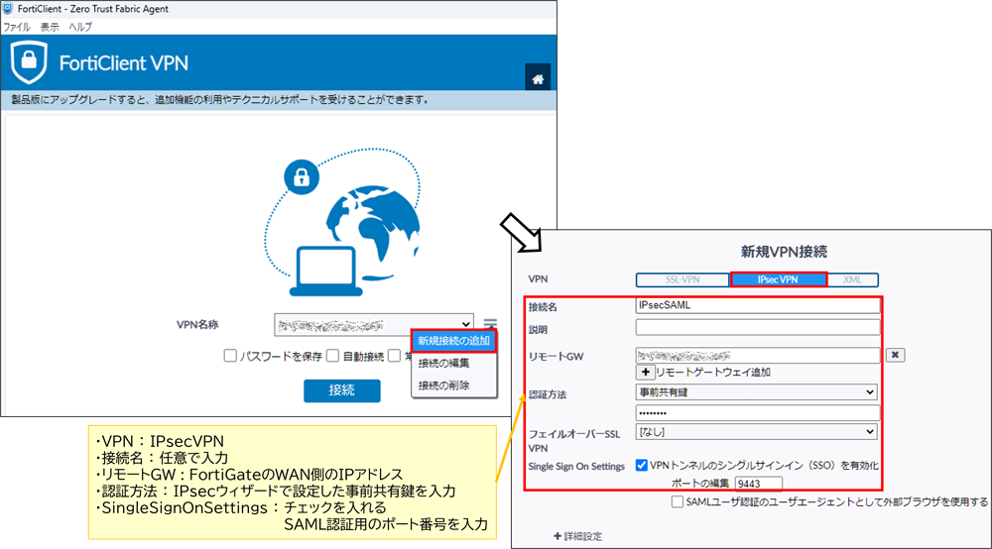Click the 新規VPN接続 heading

[784, 252]
